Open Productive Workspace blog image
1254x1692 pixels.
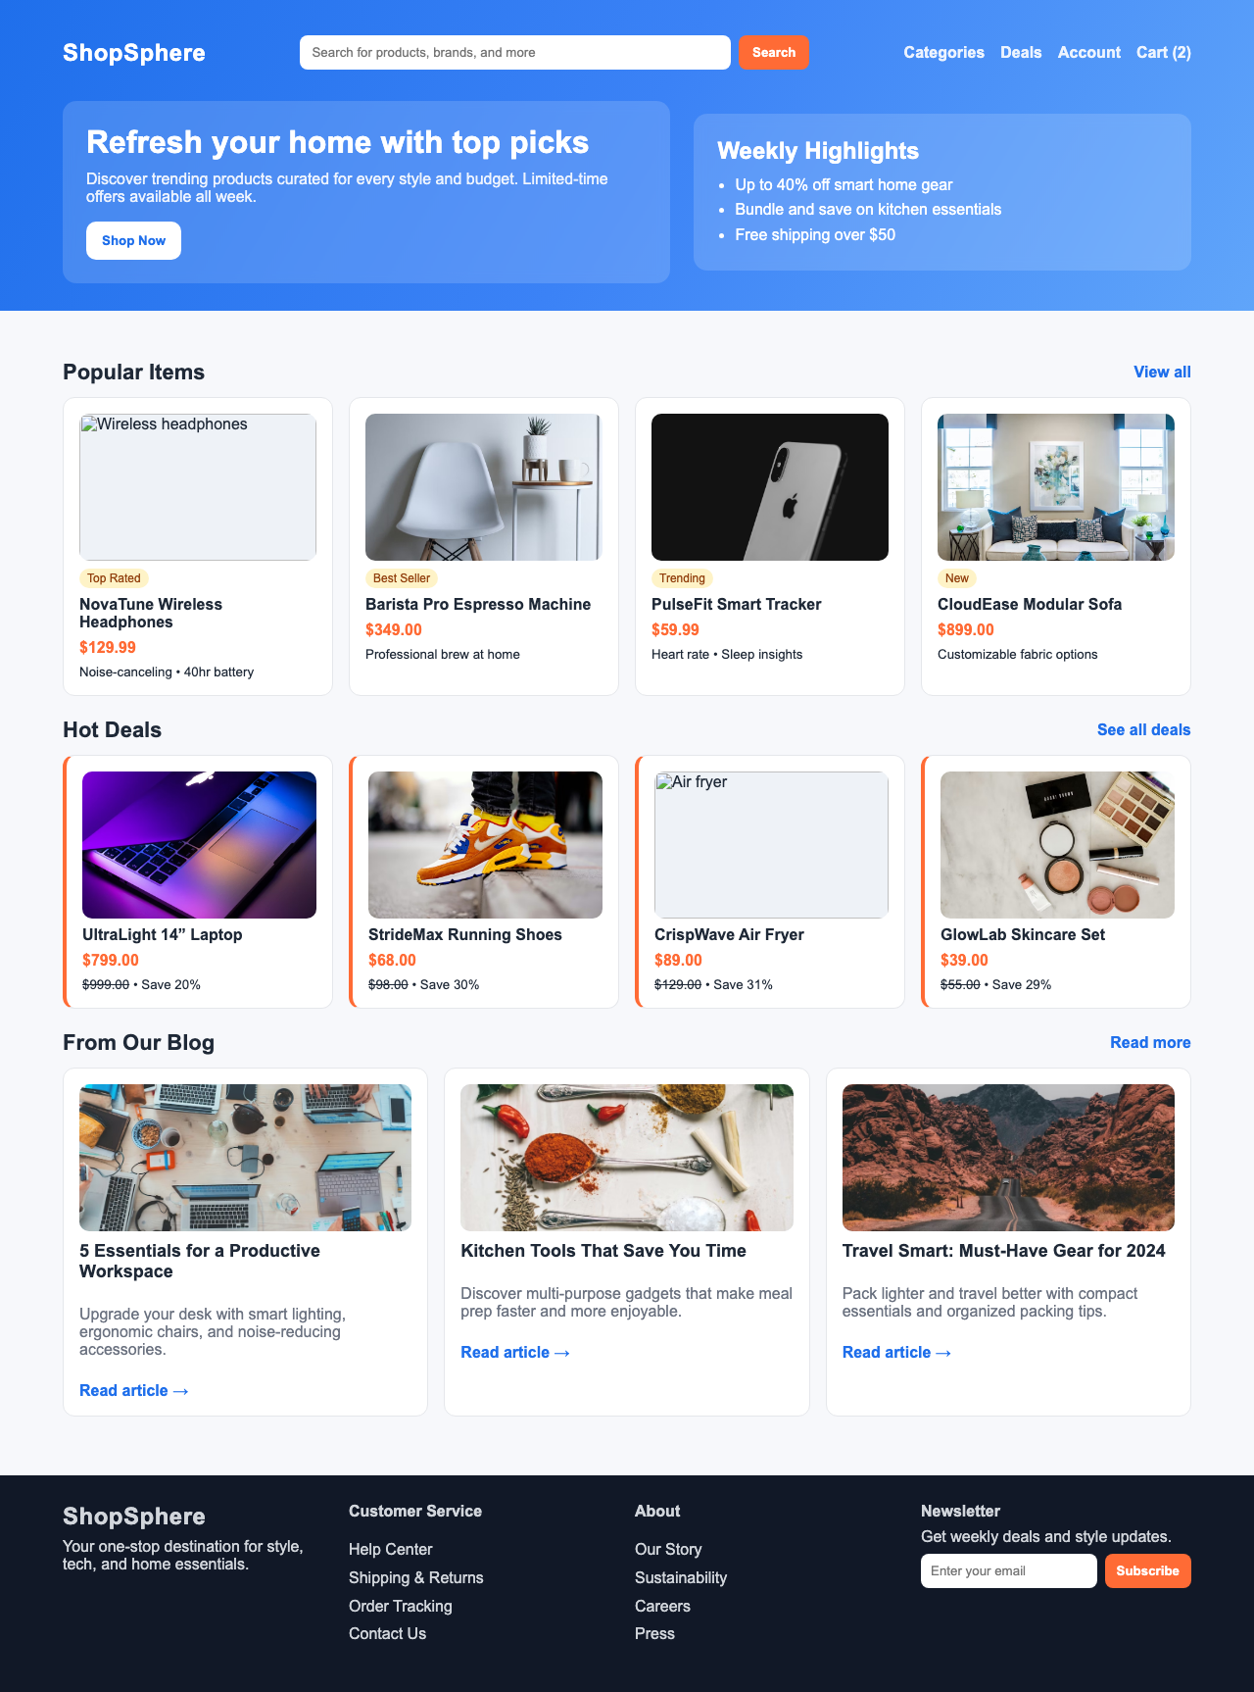245,1158
